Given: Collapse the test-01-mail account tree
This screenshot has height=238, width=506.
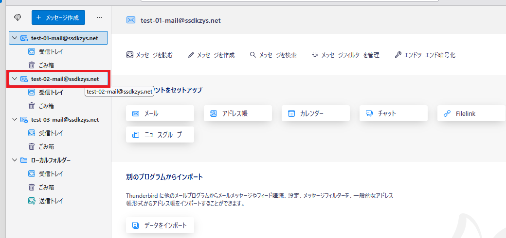Looking at the screenshot, I should click(15, 38).
